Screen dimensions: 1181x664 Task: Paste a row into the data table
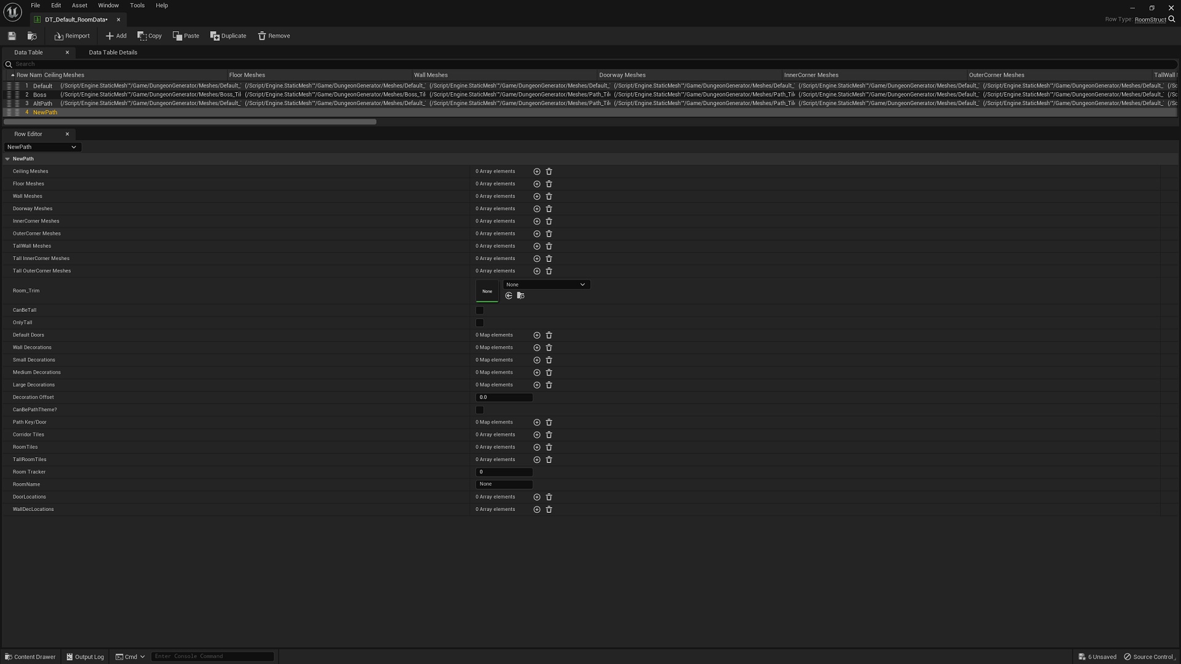(186, 36)
